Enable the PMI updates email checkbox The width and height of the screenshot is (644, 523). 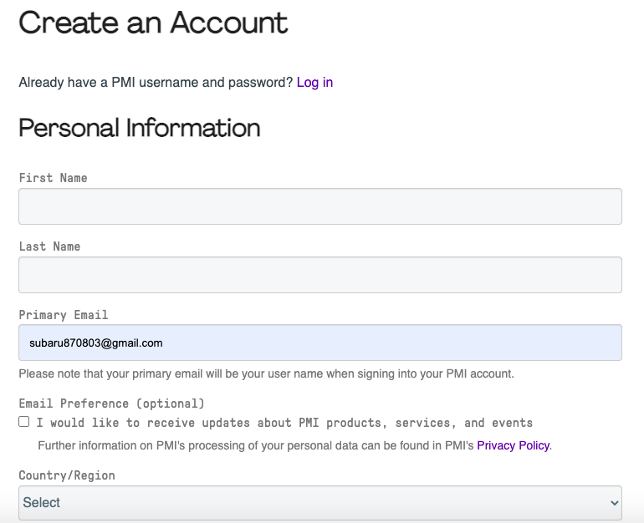(23, 422)
